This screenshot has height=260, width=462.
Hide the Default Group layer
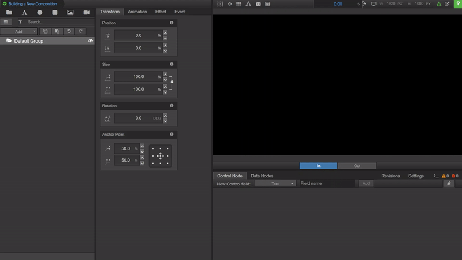point(91,41)
